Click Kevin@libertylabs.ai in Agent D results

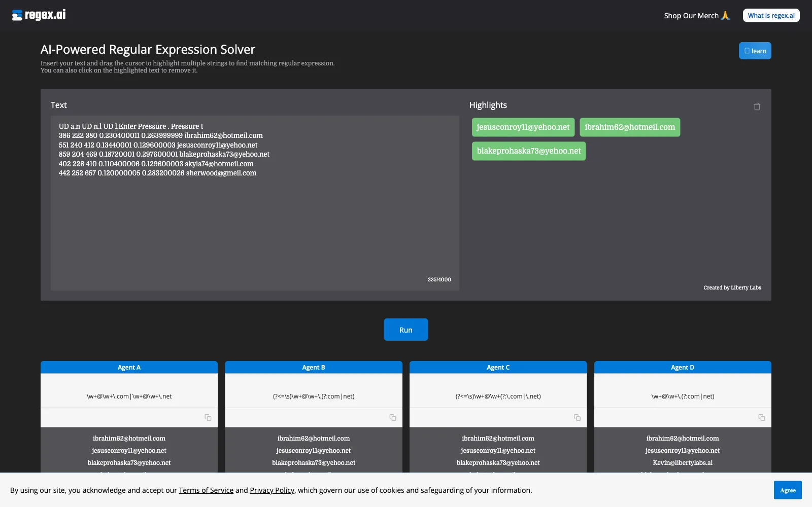click(683, 463)
